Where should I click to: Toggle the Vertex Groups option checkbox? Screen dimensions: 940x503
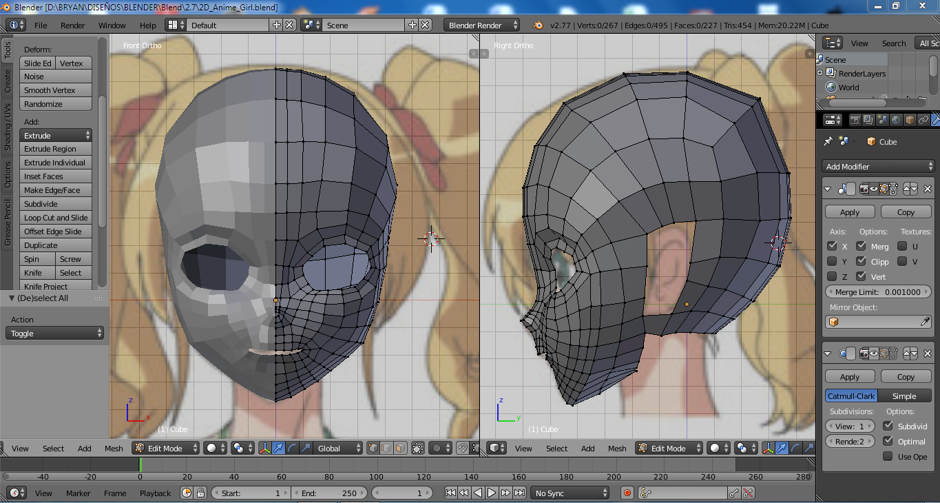(861, 276)
